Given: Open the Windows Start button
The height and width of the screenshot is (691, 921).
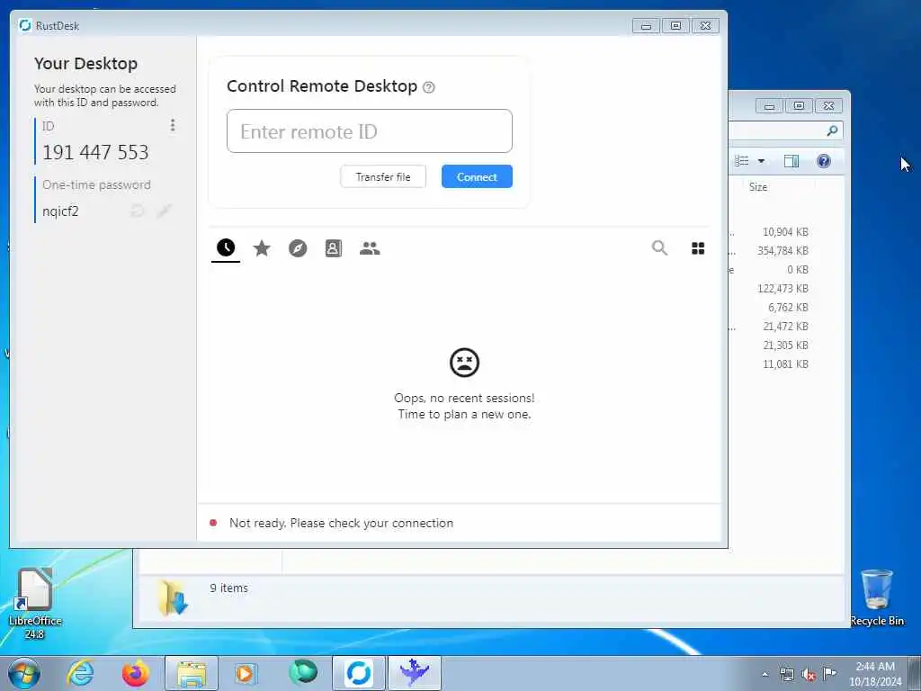Looking at the screenshot, I should (x=24, y=673).
